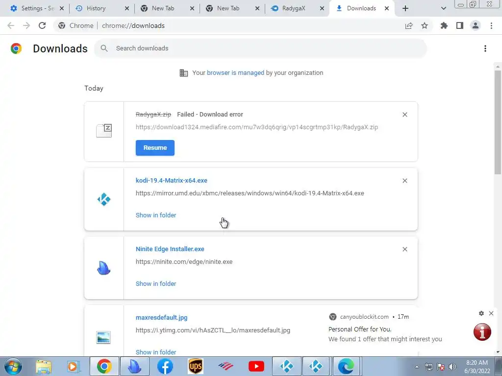Remove Ninite Edge Installer.exe from list

click(404, 249)
